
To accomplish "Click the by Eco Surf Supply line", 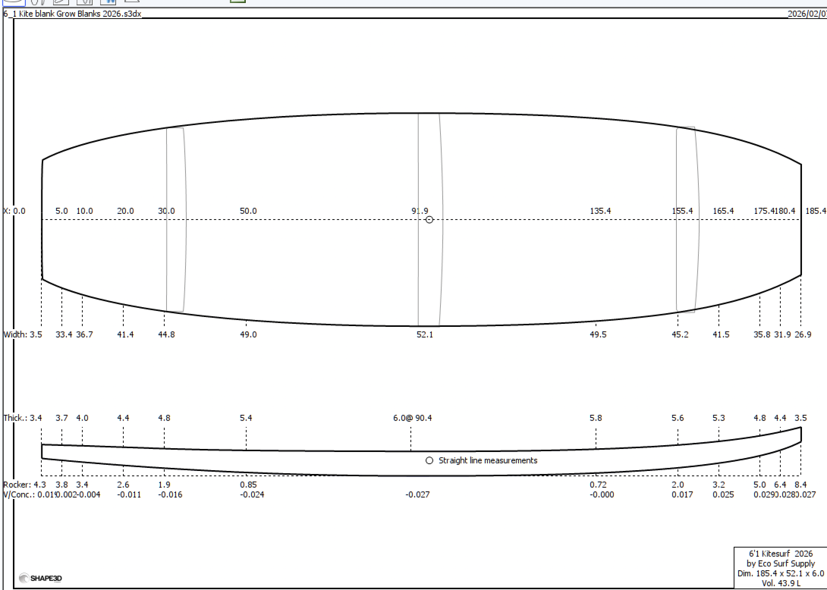I will 781,563.
